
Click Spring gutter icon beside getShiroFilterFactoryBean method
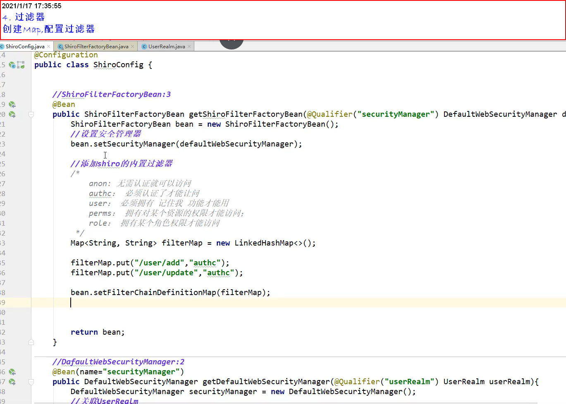[12, 114]
